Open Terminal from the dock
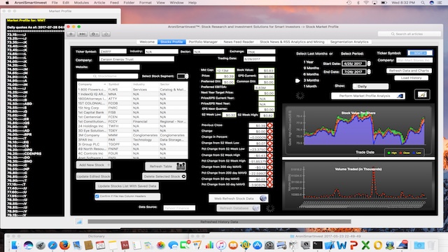 pyautogui.click(x=317, y=245)
